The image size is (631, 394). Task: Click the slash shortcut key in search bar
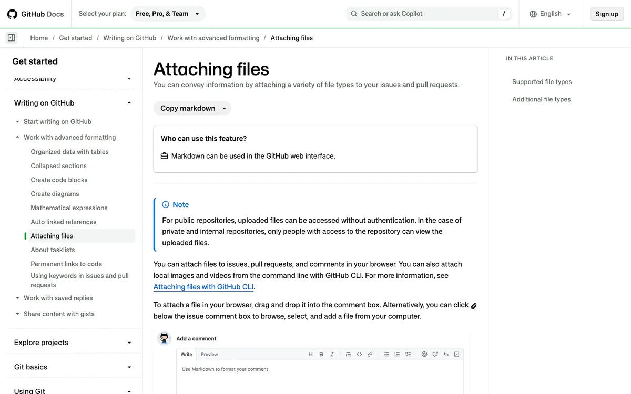(504, 14)
